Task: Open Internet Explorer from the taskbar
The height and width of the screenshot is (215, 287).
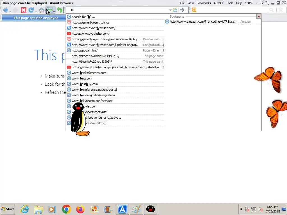Action: [25, 209]
